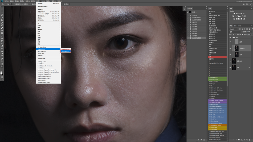
Task: Click the new snapshot camera icon in History panel
Action: click(x=201, y=140)
